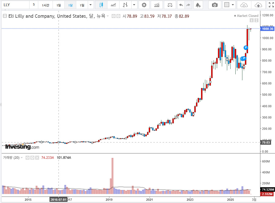Toggle Eli Lilly series visibility eye
275x203 pixels.
(114, 16)
